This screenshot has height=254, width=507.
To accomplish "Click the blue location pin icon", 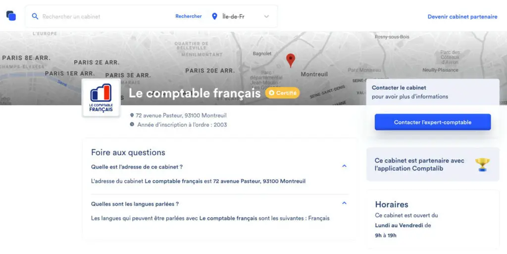I will click(214, 16).
